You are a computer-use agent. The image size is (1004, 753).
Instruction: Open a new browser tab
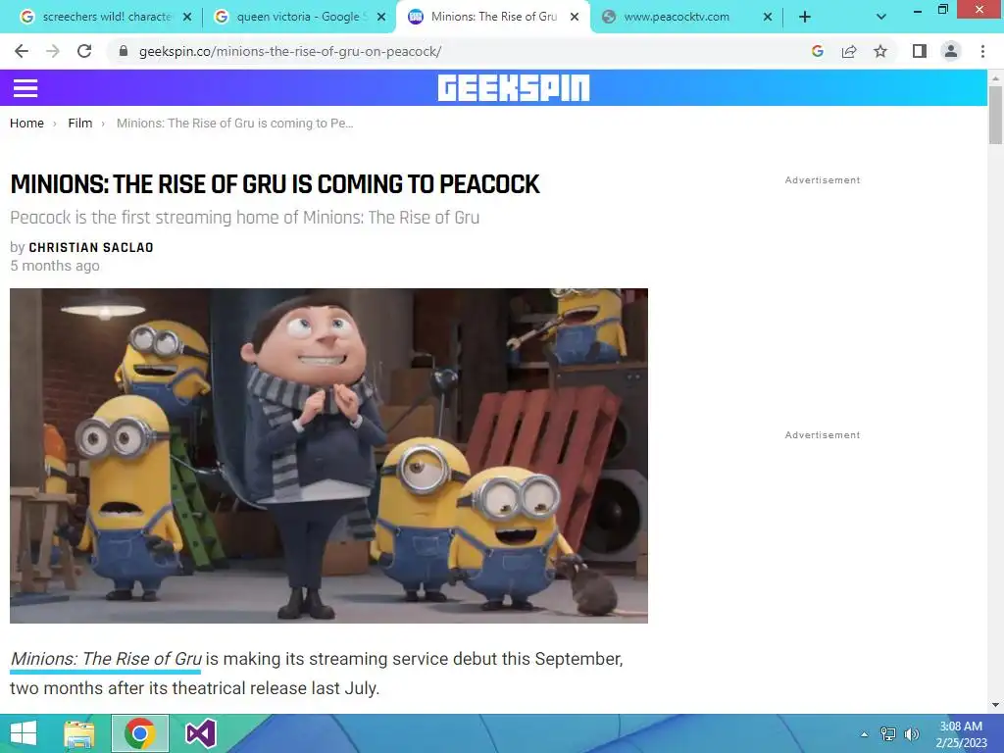[805, 17]
